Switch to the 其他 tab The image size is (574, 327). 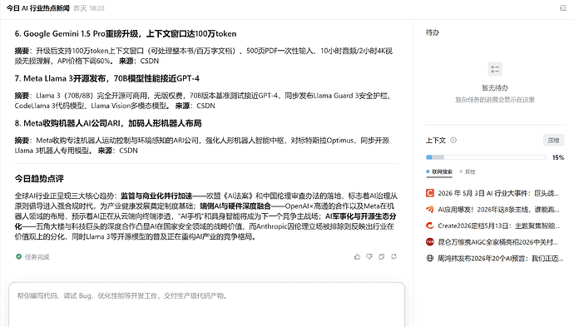(468, 171)
